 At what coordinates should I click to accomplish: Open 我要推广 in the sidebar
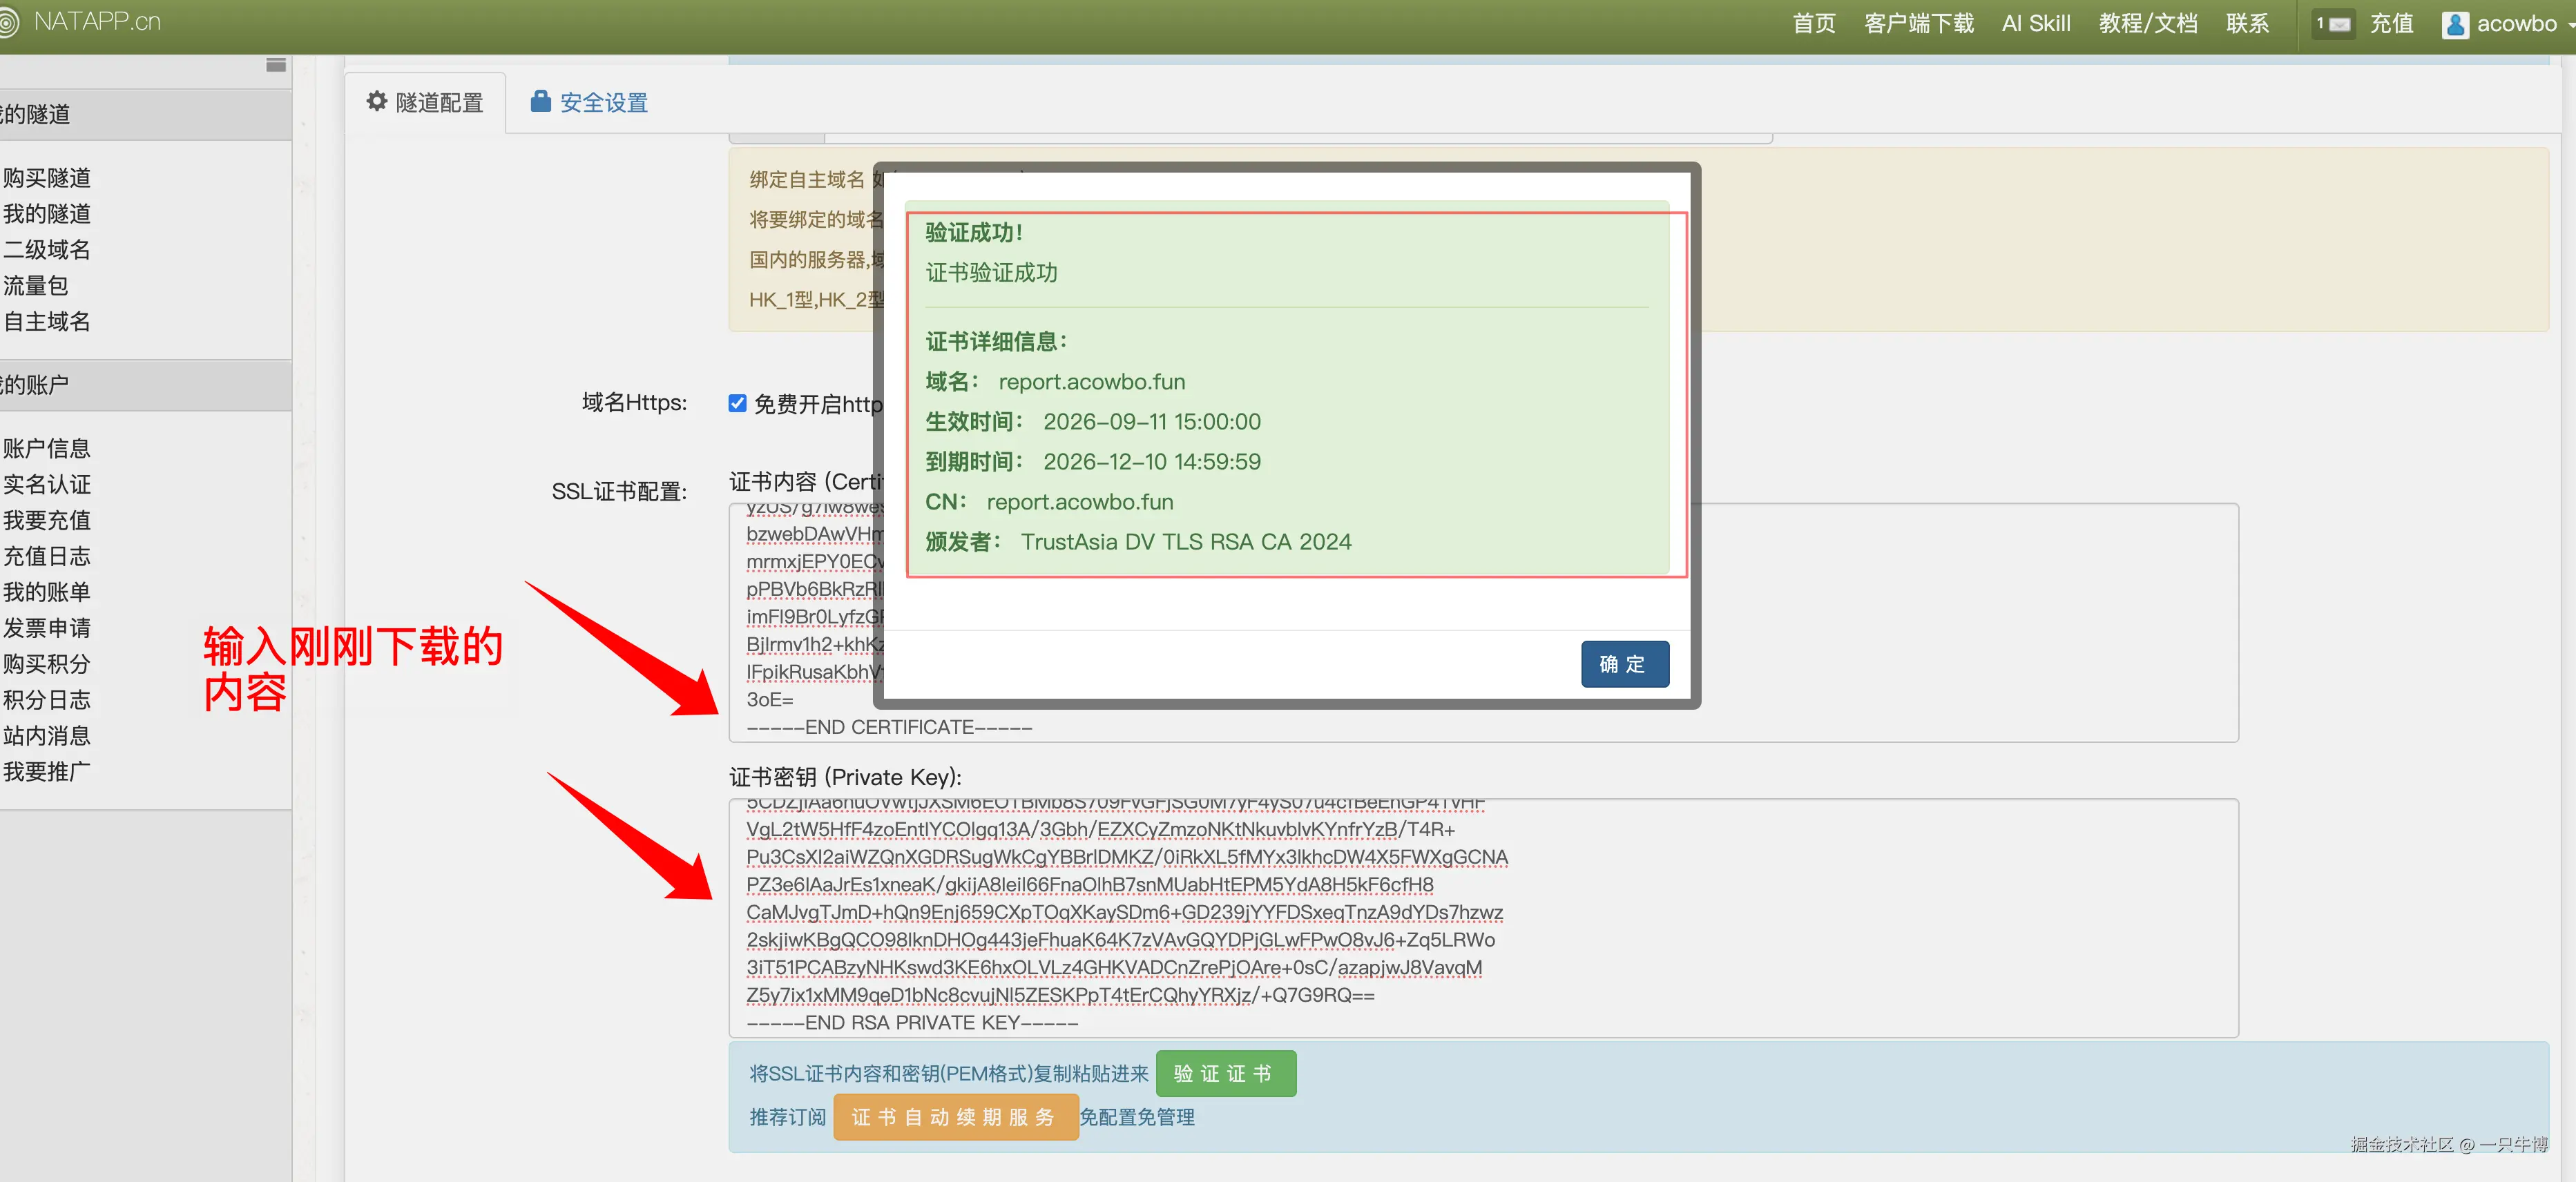coord(46,772)
